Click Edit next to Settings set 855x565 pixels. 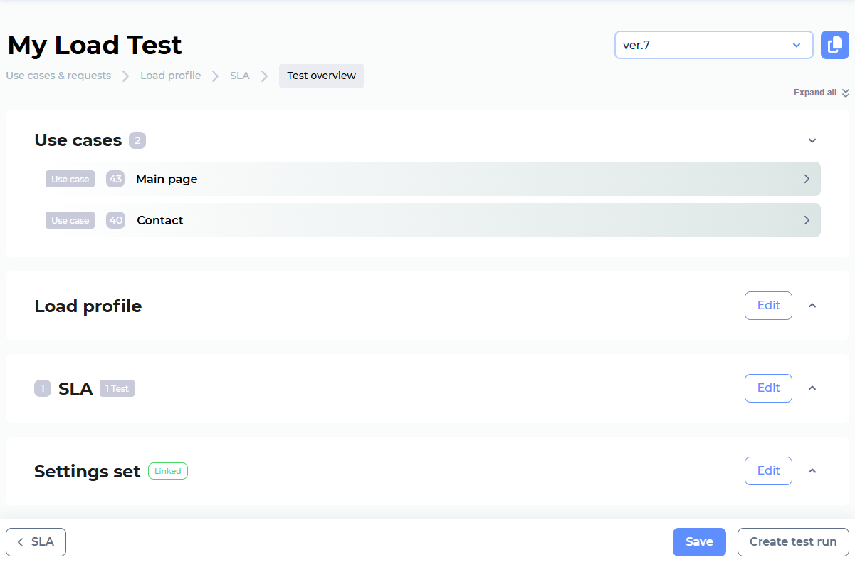767,470
